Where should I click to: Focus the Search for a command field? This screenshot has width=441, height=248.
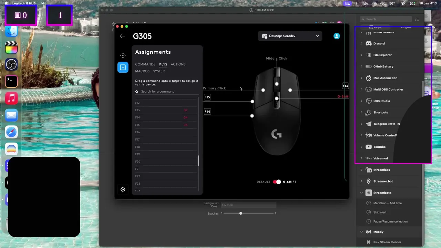[x=167, y=92]
